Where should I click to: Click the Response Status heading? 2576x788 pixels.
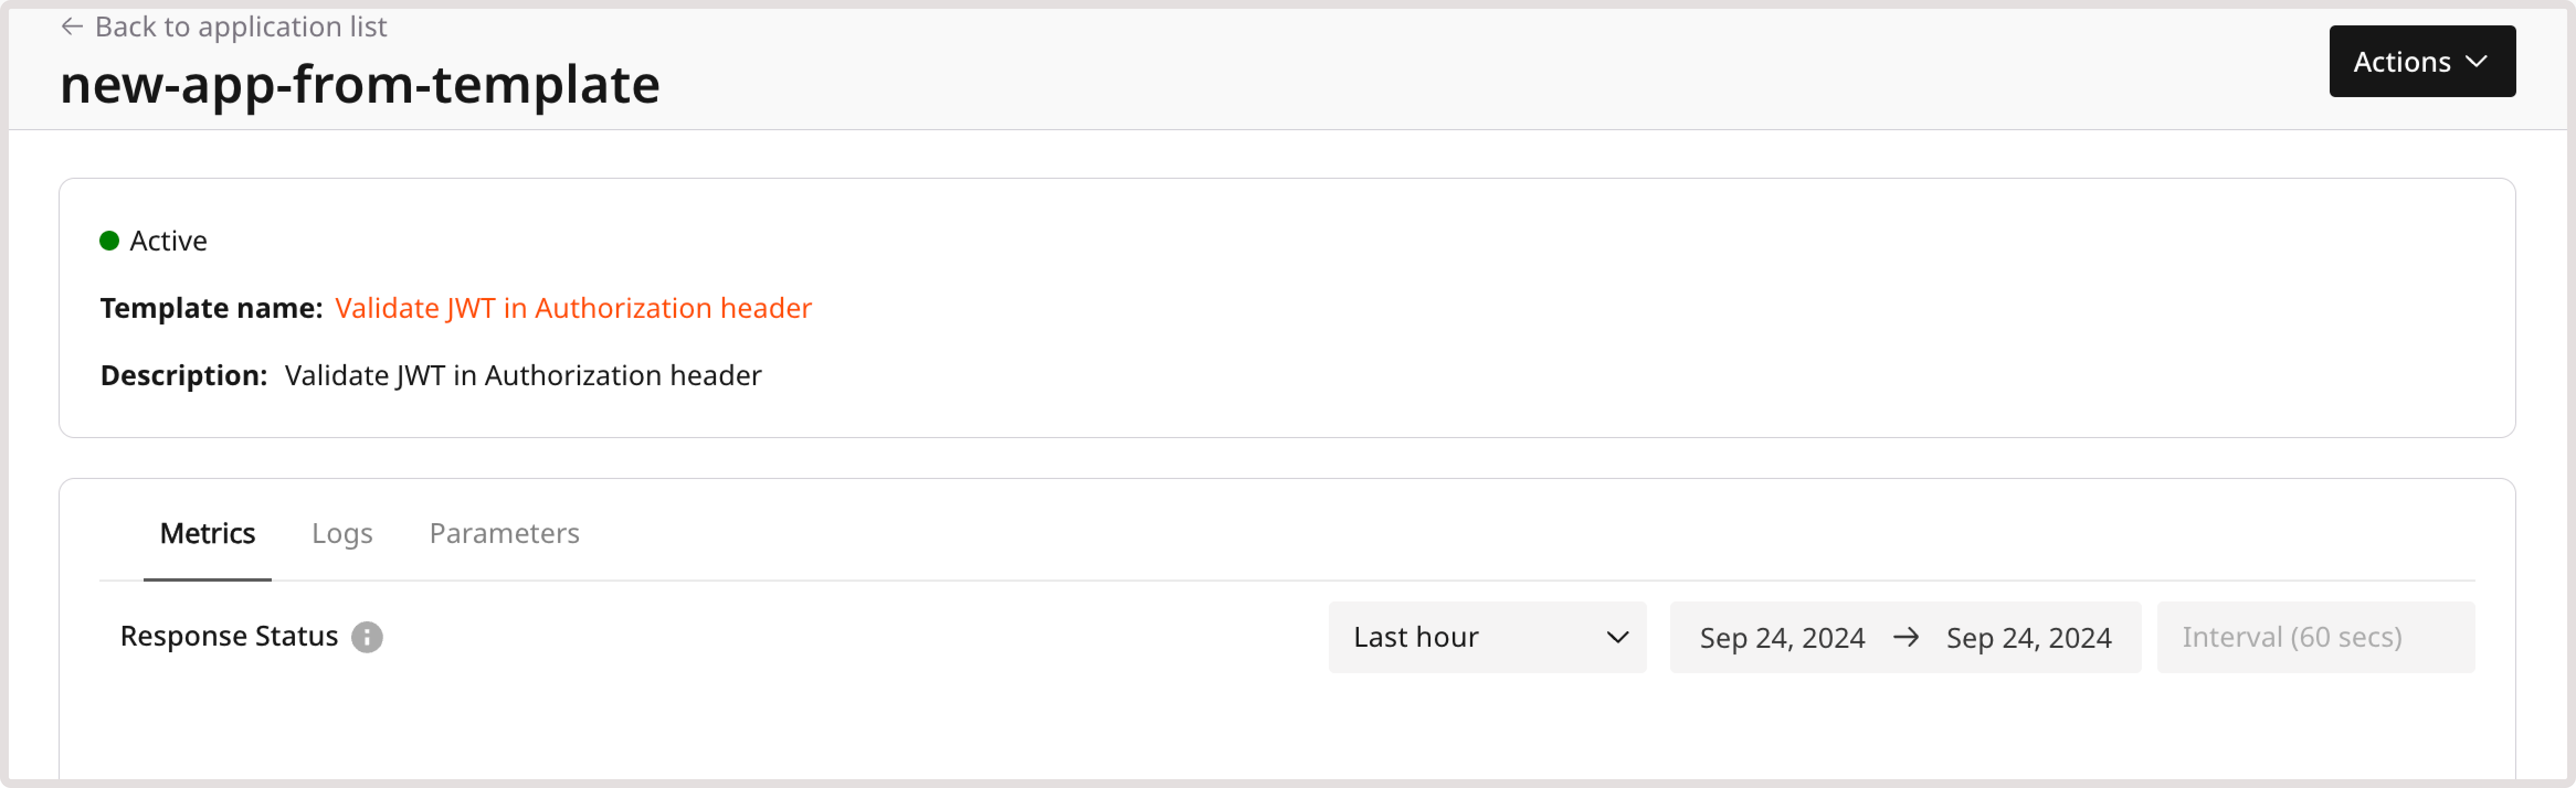229,636
